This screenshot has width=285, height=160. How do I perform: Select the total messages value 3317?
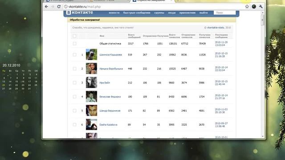(130, 44)
